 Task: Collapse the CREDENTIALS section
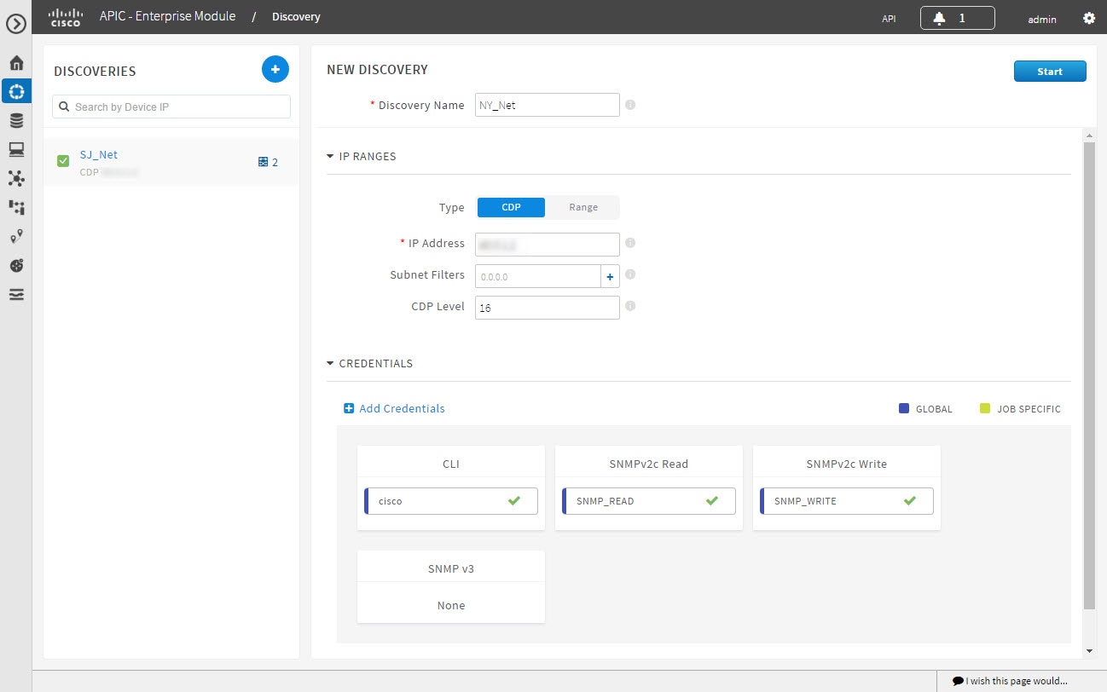click(329, 363)
